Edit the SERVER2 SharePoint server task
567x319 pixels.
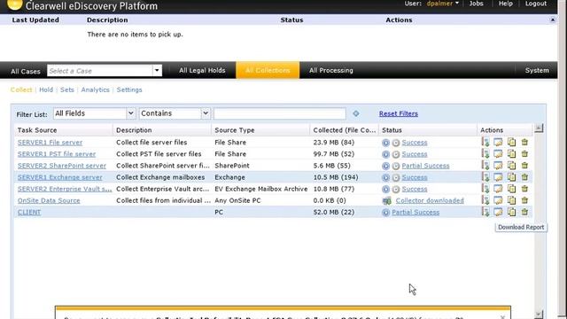tap(498, 166)
